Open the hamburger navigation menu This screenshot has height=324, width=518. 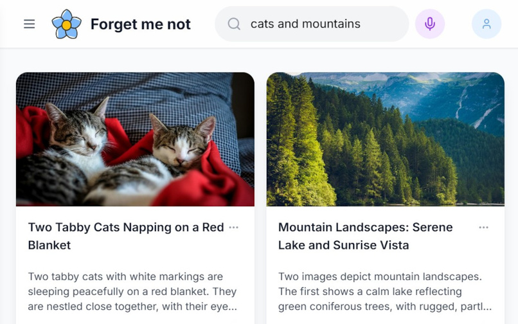[x=29, y=24]
